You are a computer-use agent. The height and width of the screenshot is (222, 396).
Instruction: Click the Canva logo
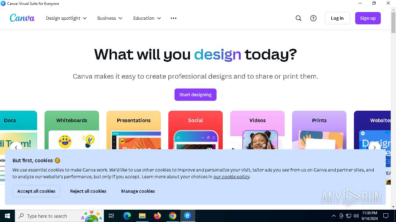coord(22,18)
